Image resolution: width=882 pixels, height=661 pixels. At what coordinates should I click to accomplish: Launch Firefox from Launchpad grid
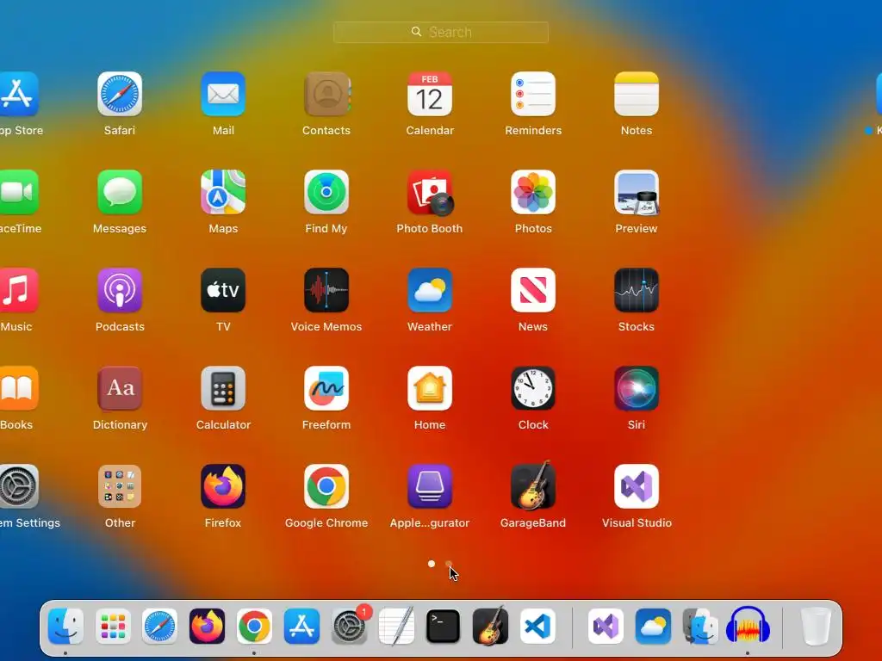point(223,486)
